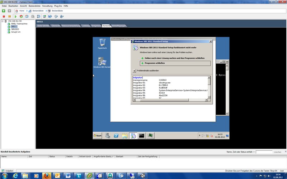Click the CD/DVD drive connect icon
The image size is (287, 179).
point(56,16)
